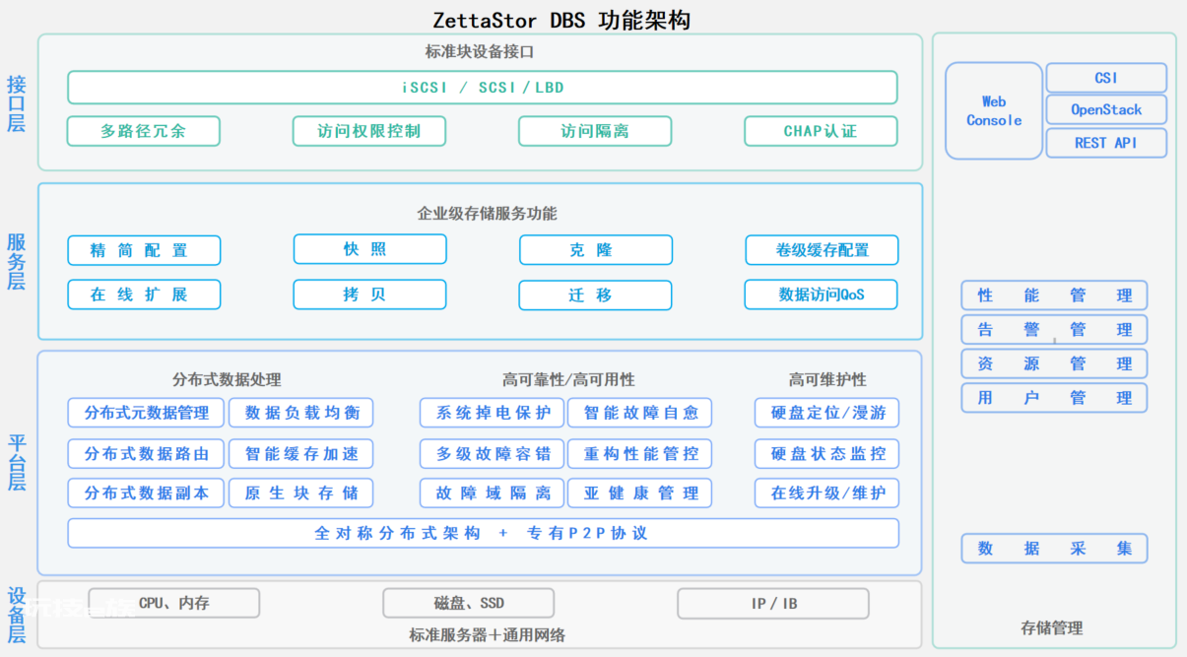Click the 智能缓存加速 box
This screenshot has height=657, width=1187.
coord(301,453)
